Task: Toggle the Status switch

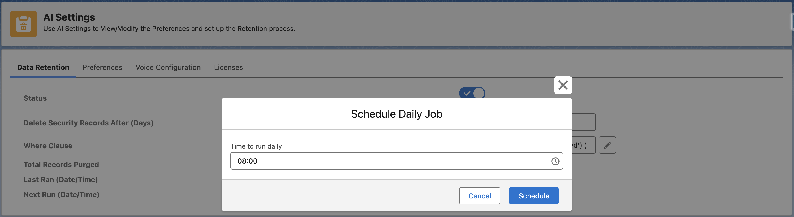Action: 472,93
